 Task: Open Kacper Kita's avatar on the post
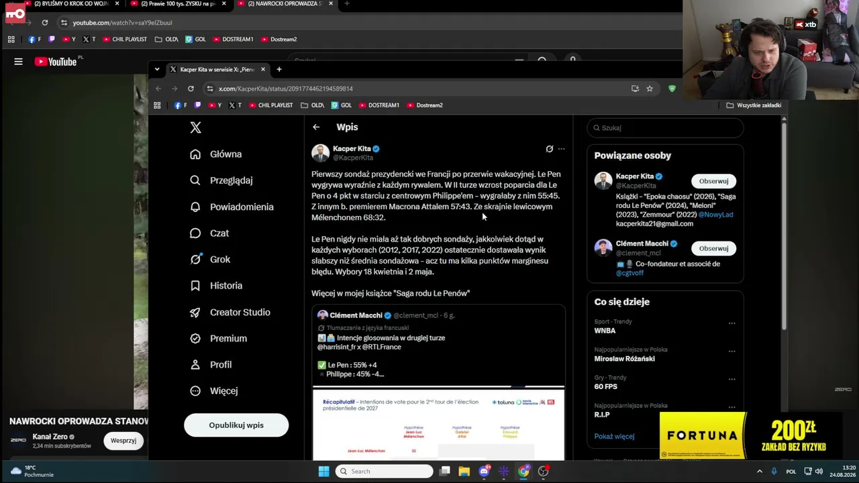[x=320, y=153]
